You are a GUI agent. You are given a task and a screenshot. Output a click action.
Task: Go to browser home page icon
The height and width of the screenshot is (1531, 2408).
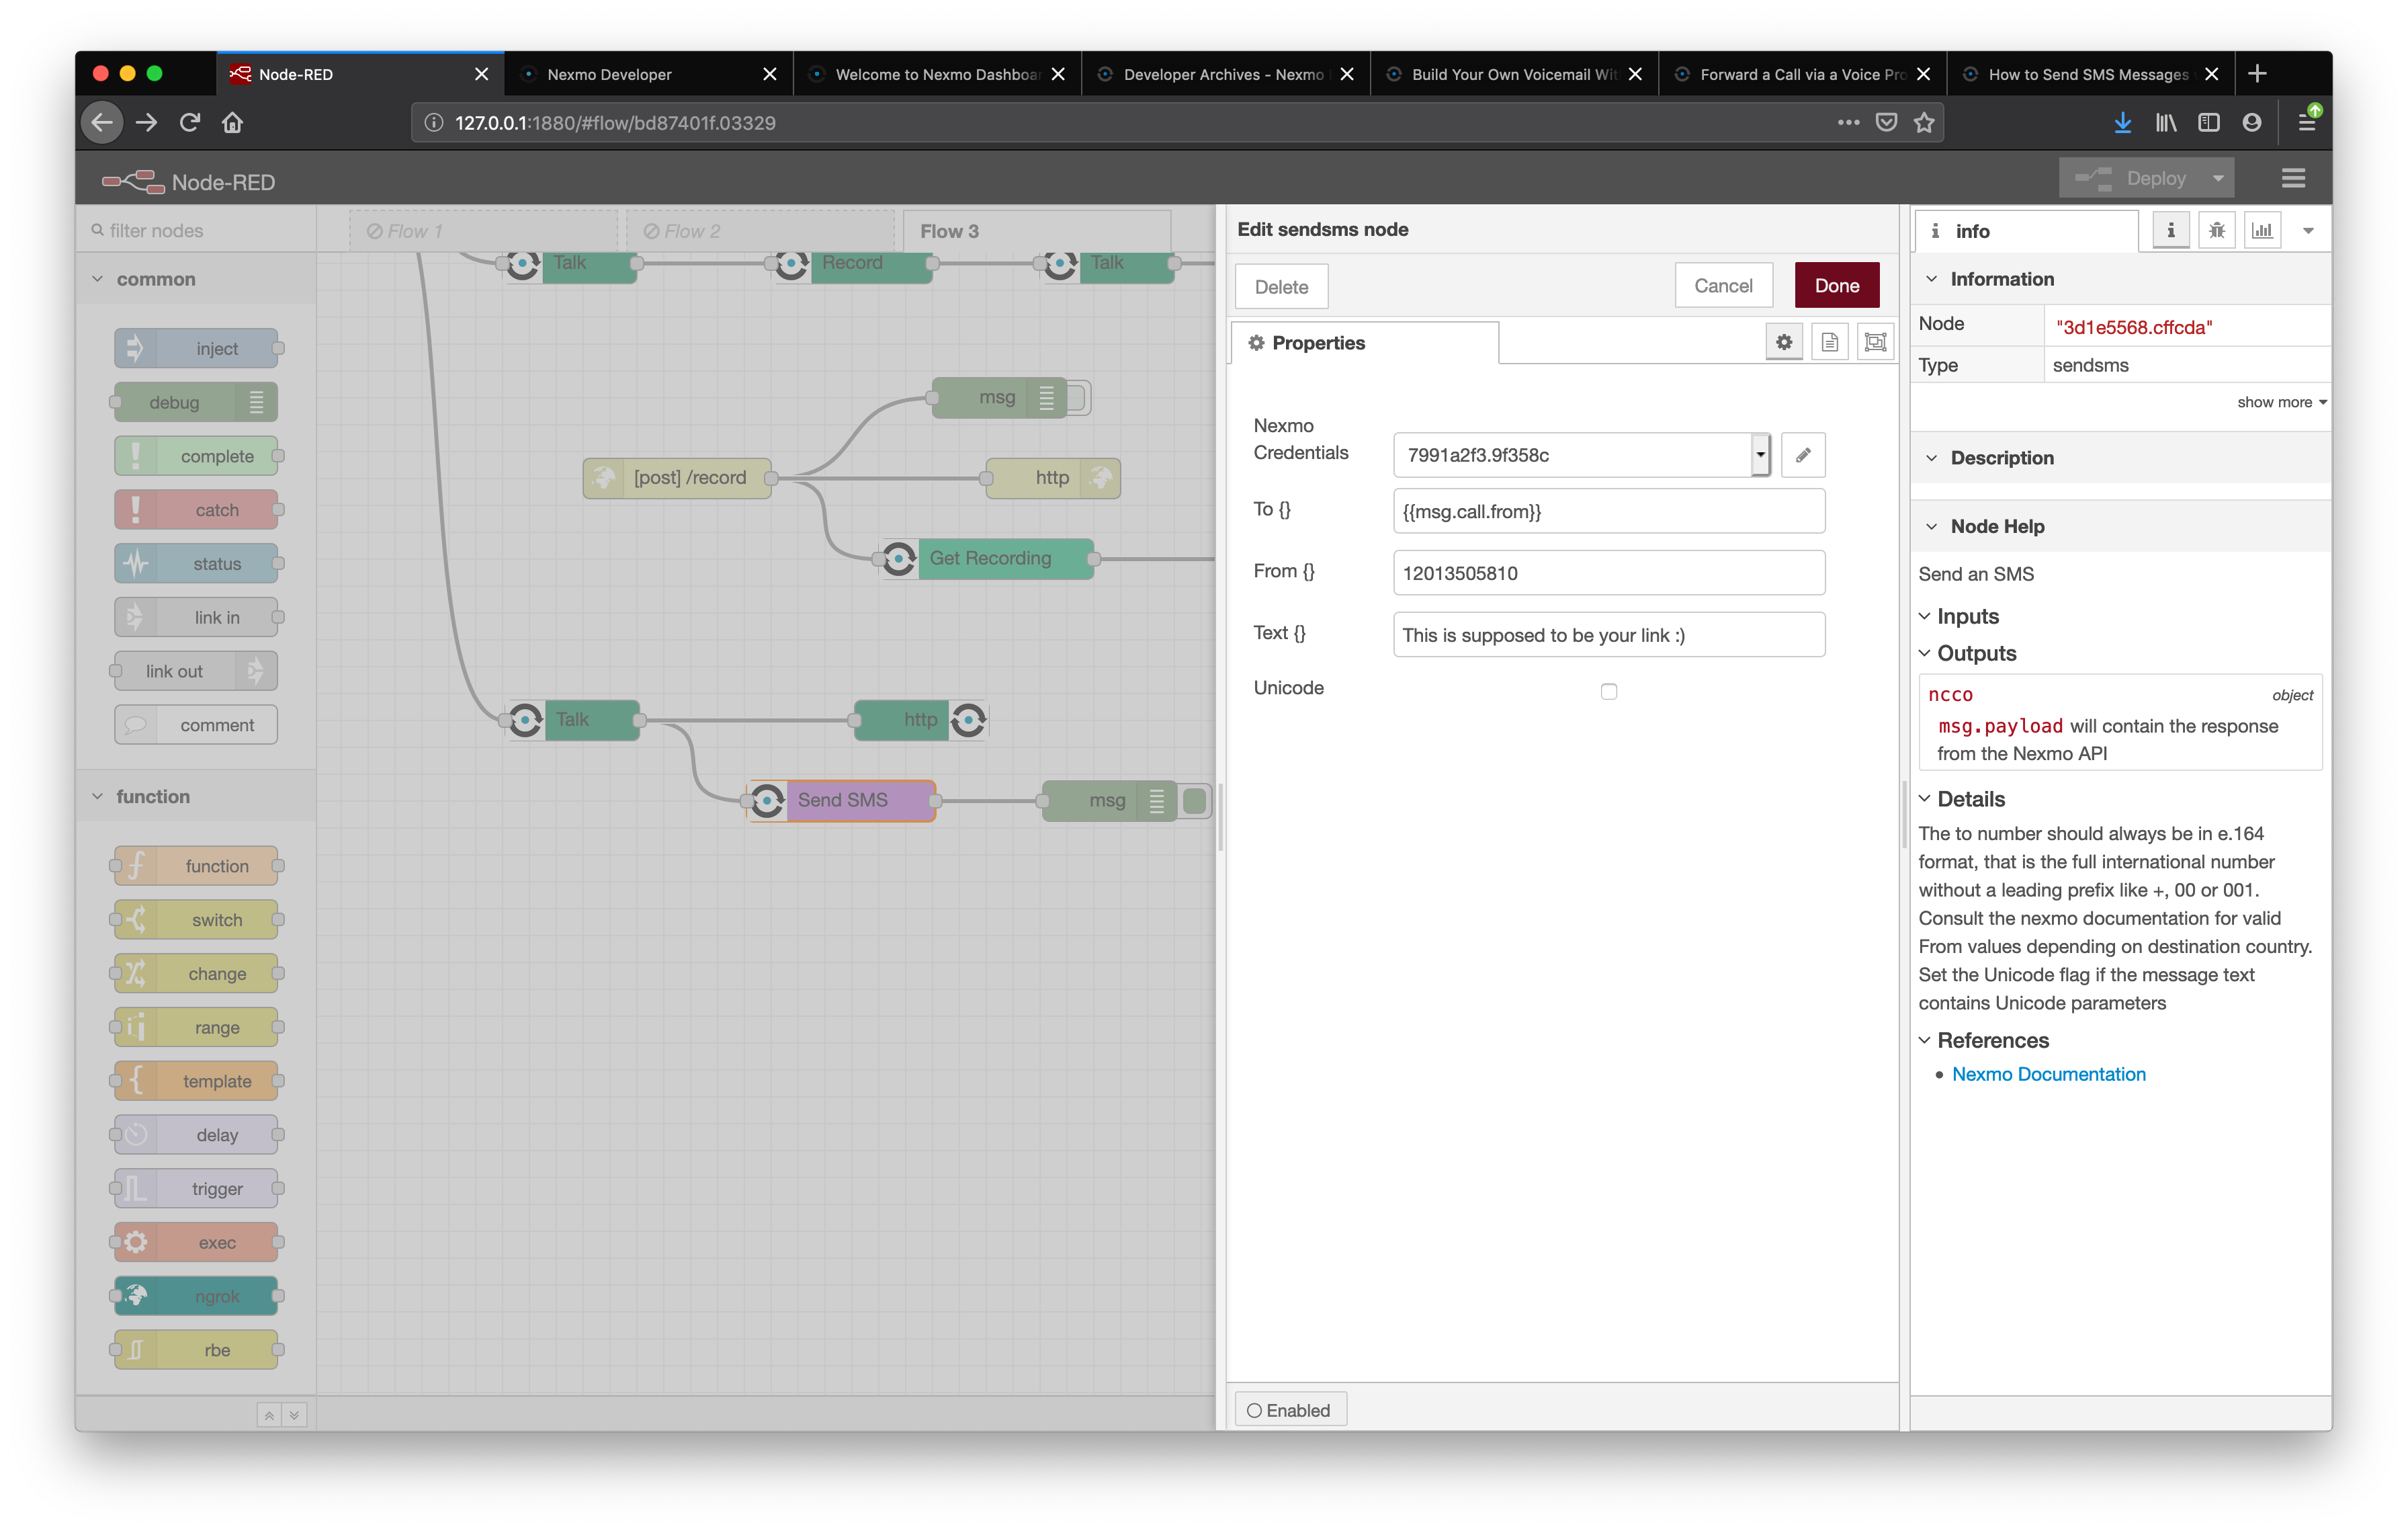[x=233, y=123]
